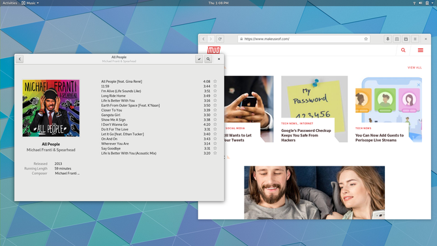Screen dimensions: 437x246
Task: Click the couple looking at phone image
Action: 314,192
